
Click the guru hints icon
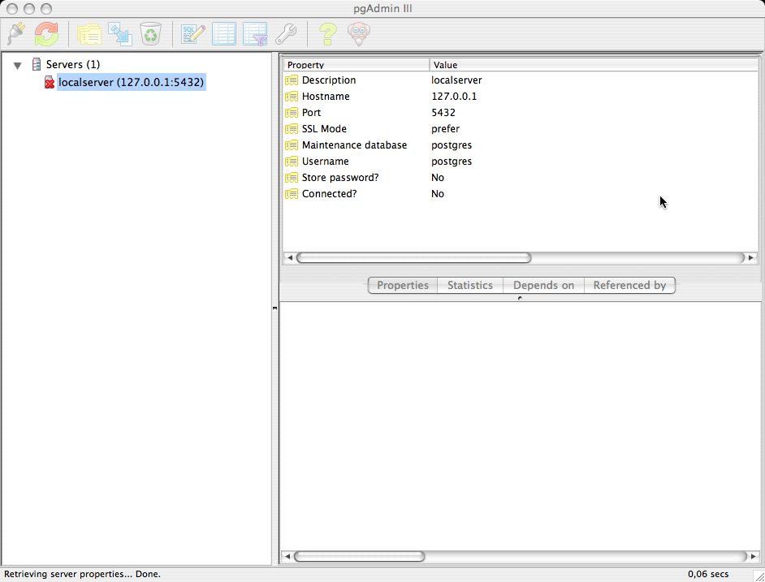click(357, 34)
